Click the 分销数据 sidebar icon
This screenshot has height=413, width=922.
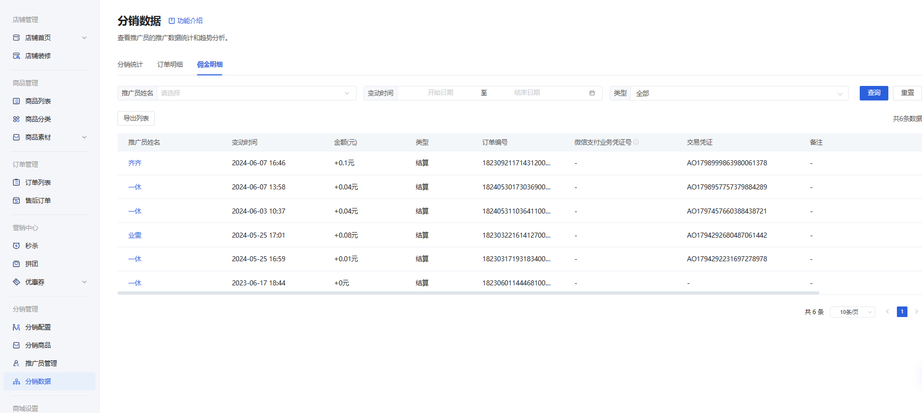click(x=17, y=381)
